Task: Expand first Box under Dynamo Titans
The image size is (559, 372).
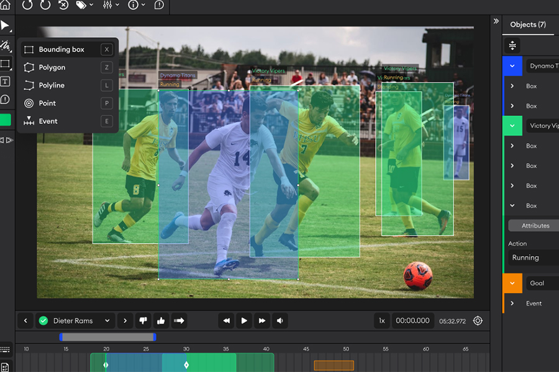Action: [x=512, y=86]
